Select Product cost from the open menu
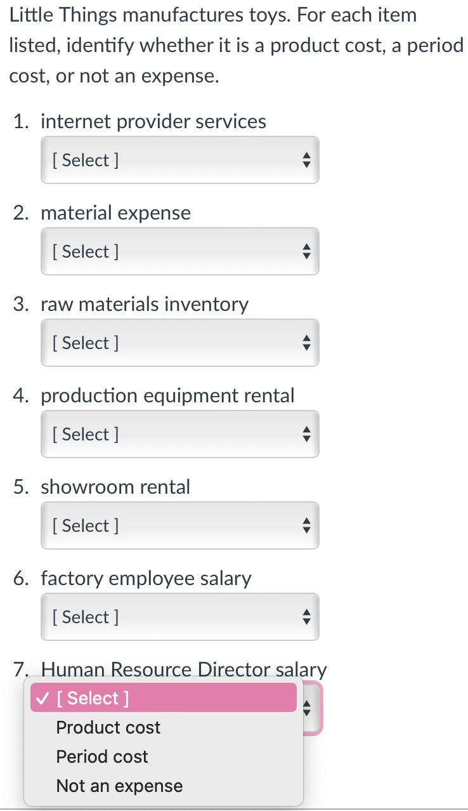 108,727
